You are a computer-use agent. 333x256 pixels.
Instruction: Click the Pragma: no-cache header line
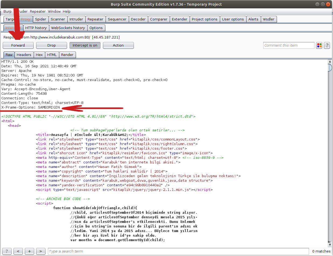pos(19,85)
